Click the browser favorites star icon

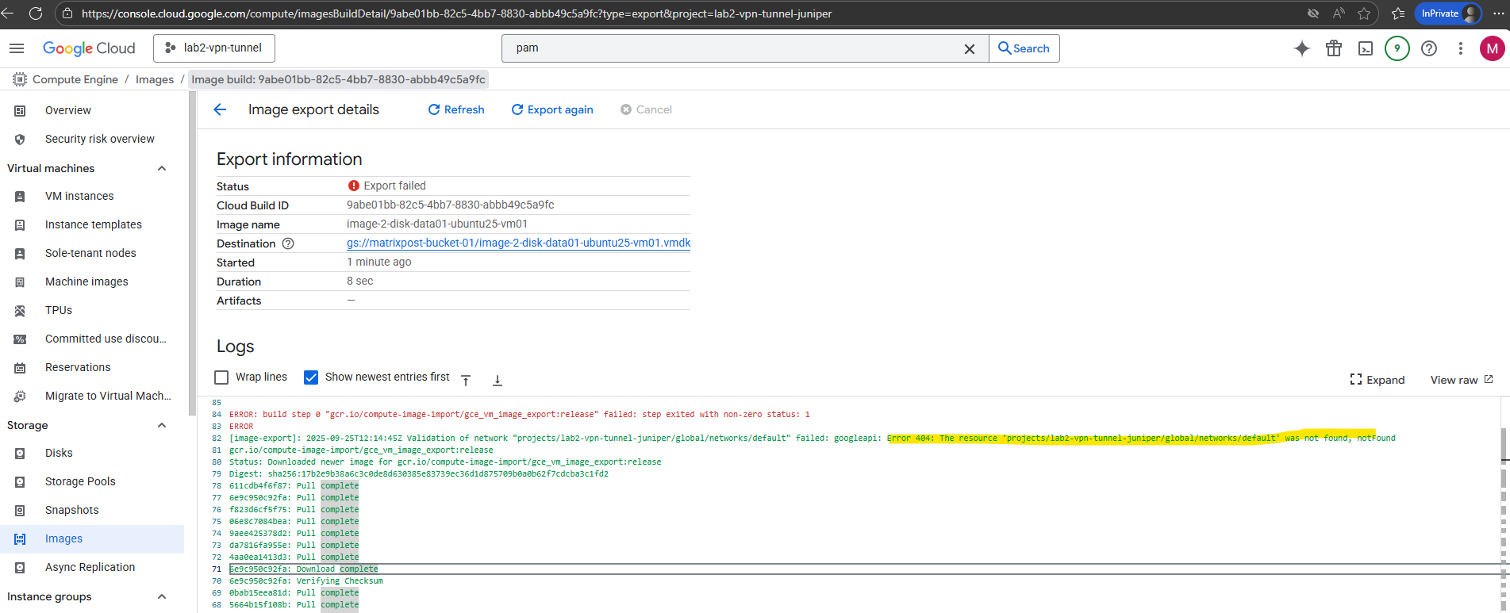click(x=1364, y=13)
